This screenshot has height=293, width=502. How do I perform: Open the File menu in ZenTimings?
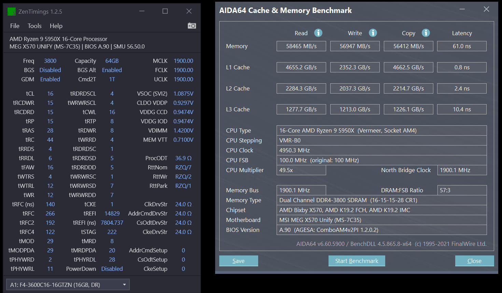coord(15,26)
